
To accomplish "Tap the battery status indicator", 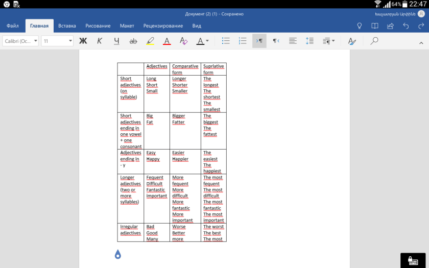I will (405, 4).
